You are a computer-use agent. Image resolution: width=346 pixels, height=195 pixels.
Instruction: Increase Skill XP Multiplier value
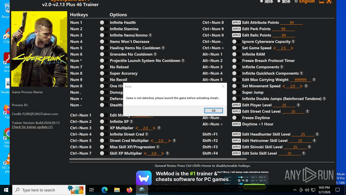[x=163, y=154]
